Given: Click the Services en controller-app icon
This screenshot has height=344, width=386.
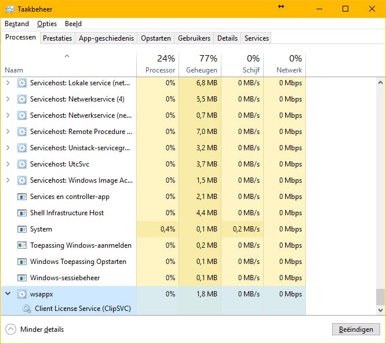Looking at the screenshot, I should [22, 197].
